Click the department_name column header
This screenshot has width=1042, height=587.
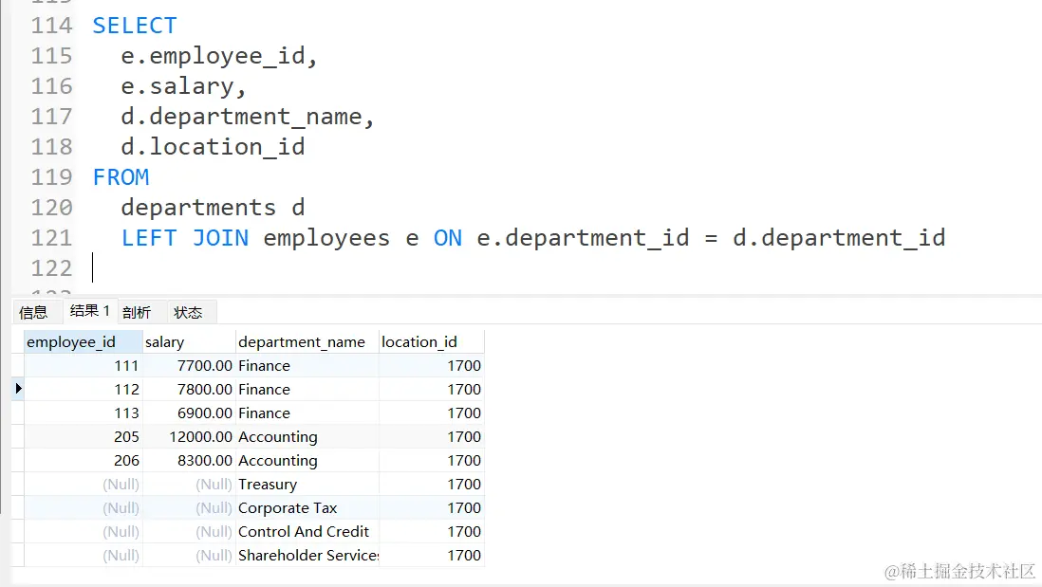[307, 342]
